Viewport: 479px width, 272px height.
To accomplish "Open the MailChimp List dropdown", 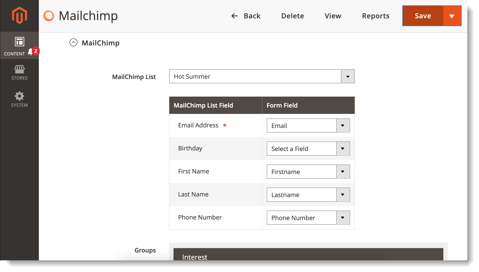I will [262, 76].
